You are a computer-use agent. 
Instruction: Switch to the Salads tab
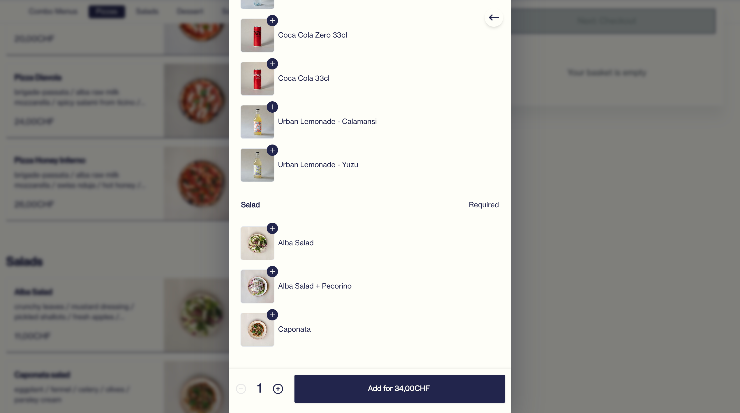147,12
